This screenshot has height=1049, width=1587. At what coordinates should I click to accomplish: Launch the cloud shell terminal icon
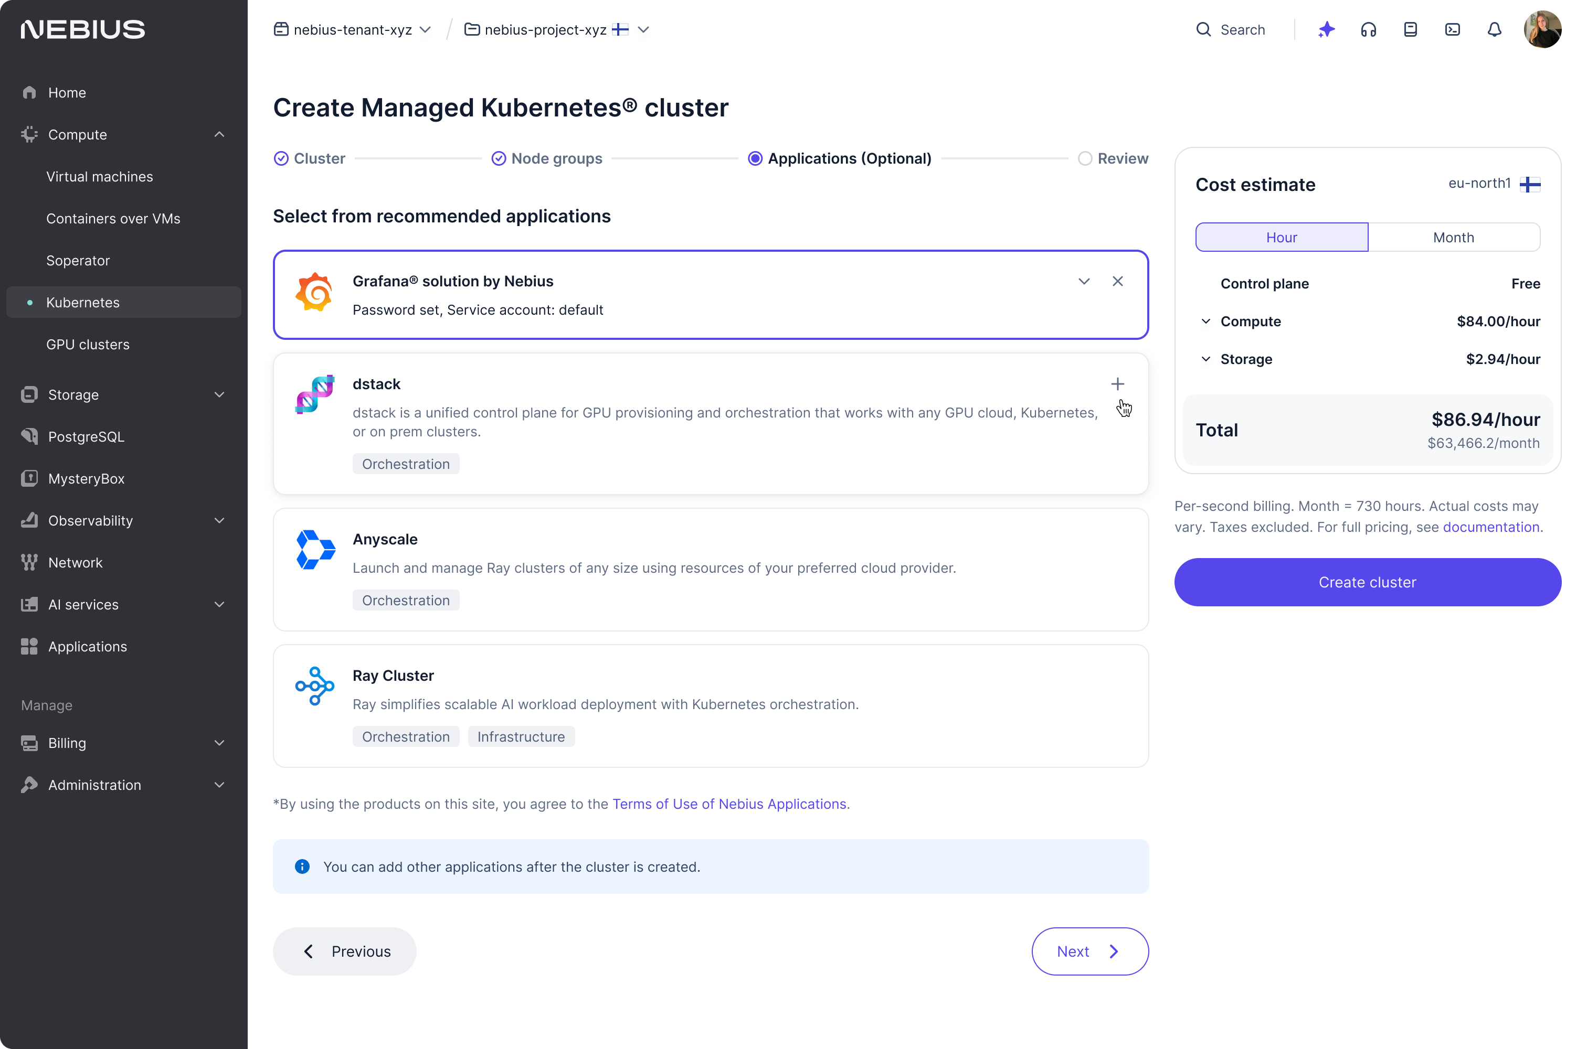click(1453, 29)
